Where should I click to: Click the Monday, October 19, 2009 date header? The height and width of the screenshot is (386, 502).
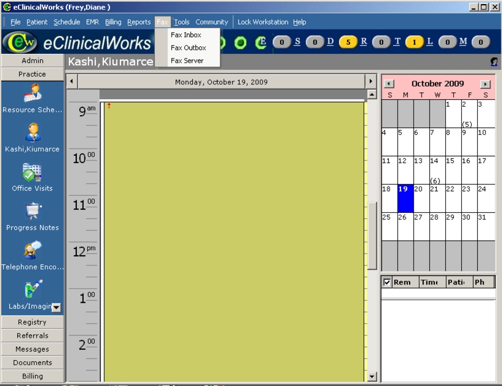[x=221, y=82]
